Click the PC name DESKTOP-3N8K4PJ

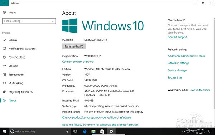coord(96,40)
